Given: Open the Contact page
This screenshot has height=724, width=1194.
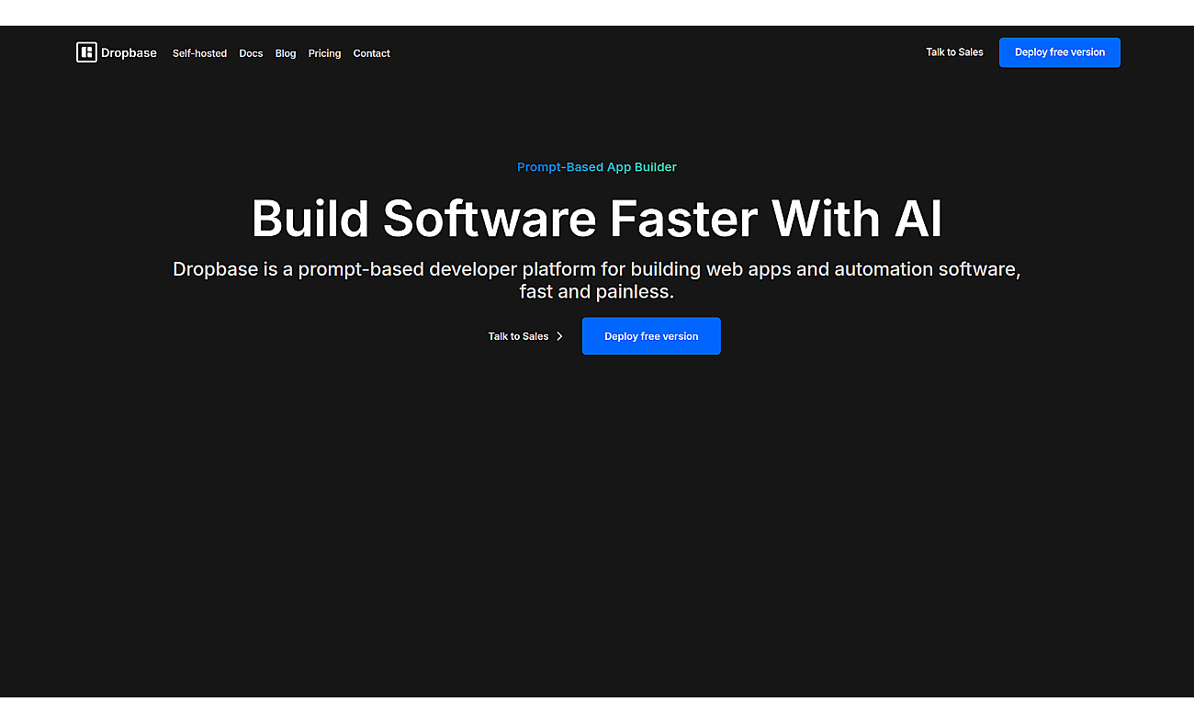Looking at the screenshot, I should coord(371,53).
